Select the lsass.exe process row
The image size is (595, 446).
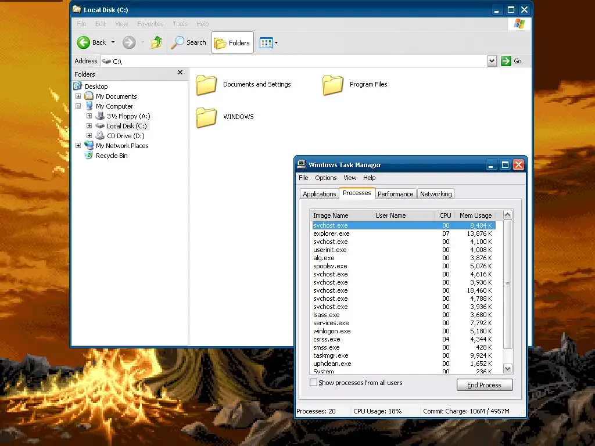click(x=404, y=315)
